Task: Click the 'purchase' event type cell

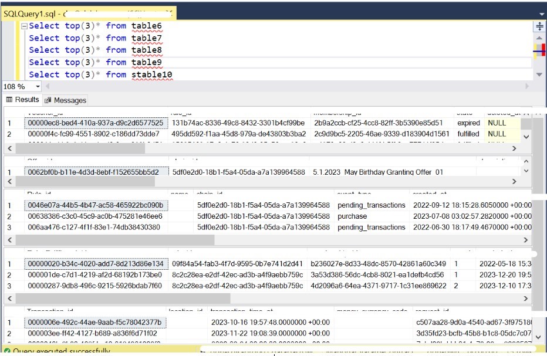Action: pos(352,216)
